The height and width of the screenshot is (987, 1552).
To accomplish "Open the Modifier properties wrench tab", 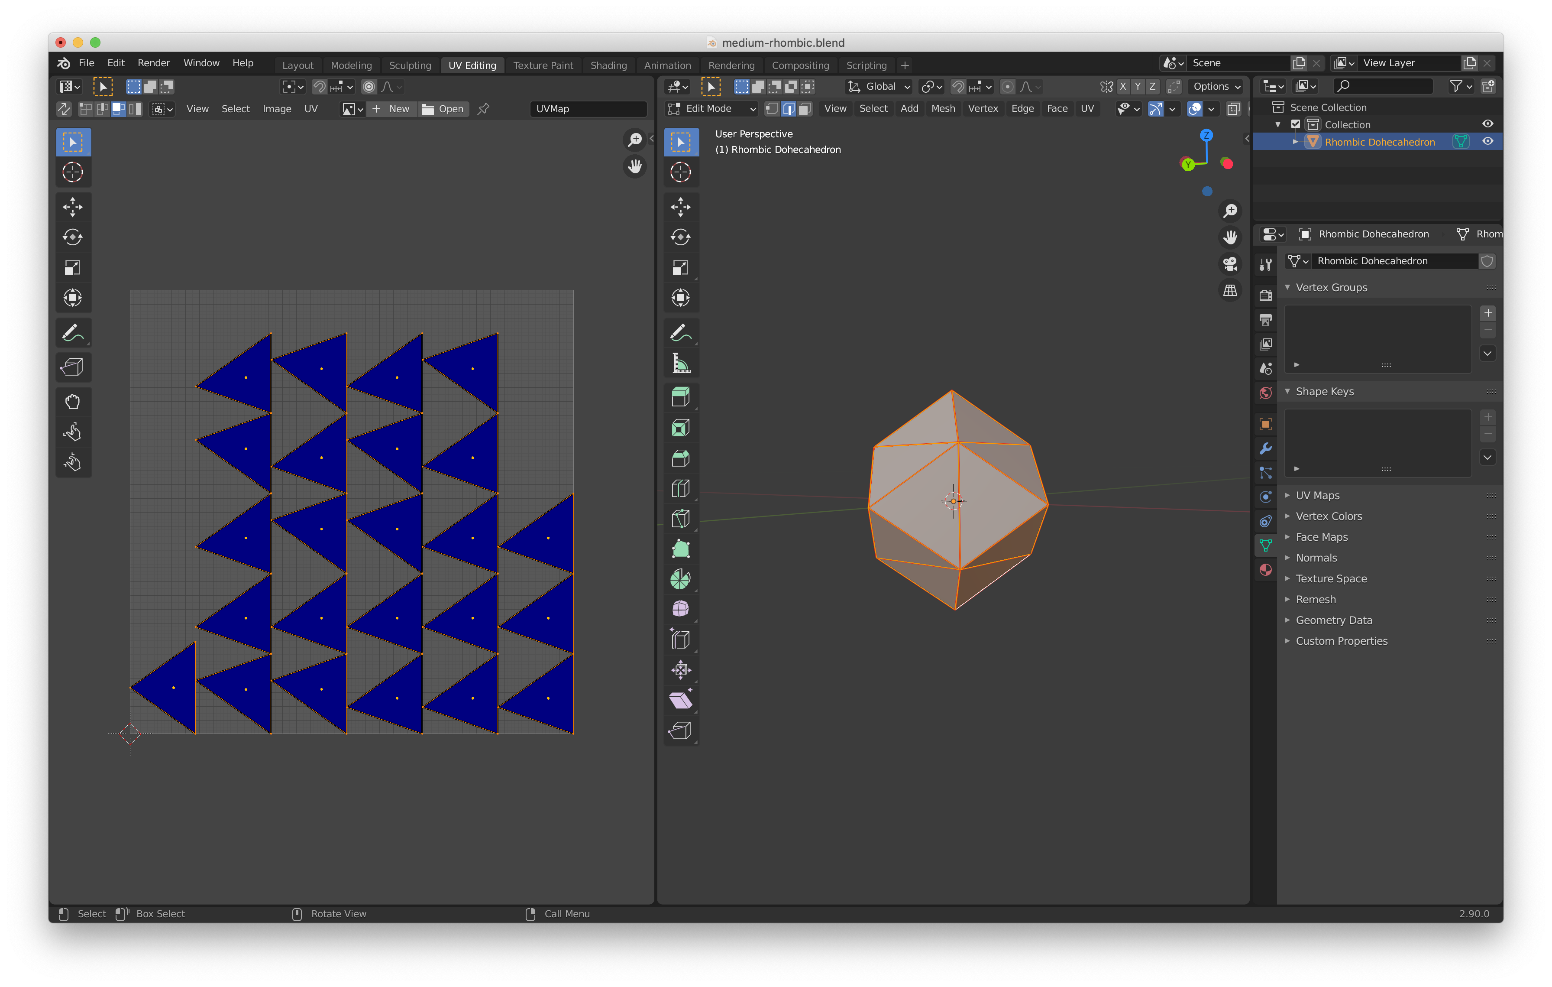I will (x=1265, y=449).
